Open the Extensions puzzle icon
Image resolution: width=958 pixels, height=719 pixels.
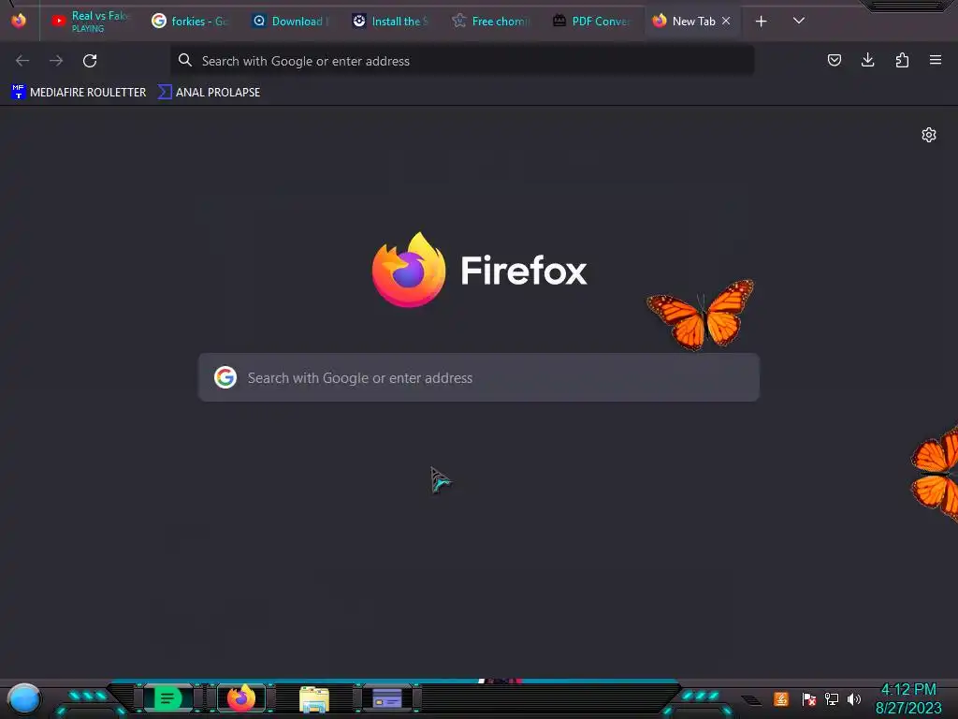pyautogui.click(x=902, y=60)
